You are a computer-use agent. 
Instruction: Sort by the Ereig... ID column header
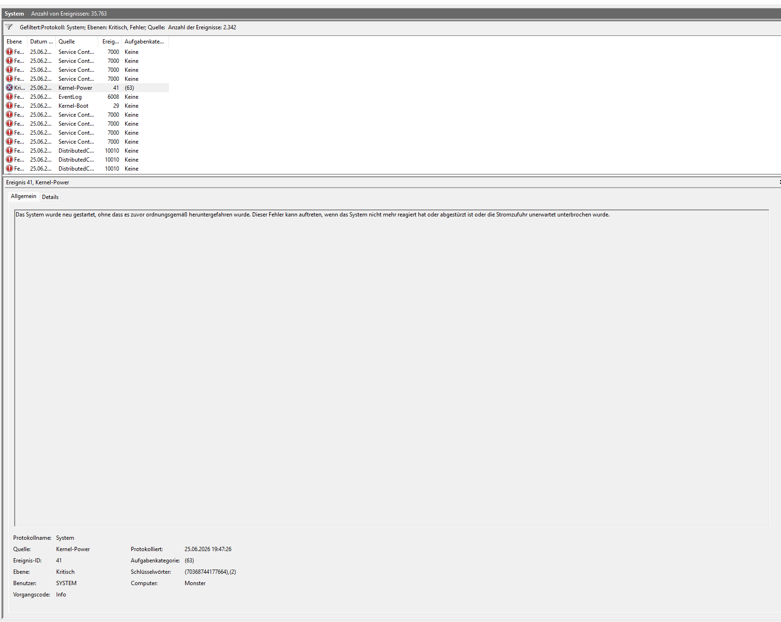pos(110,42)
